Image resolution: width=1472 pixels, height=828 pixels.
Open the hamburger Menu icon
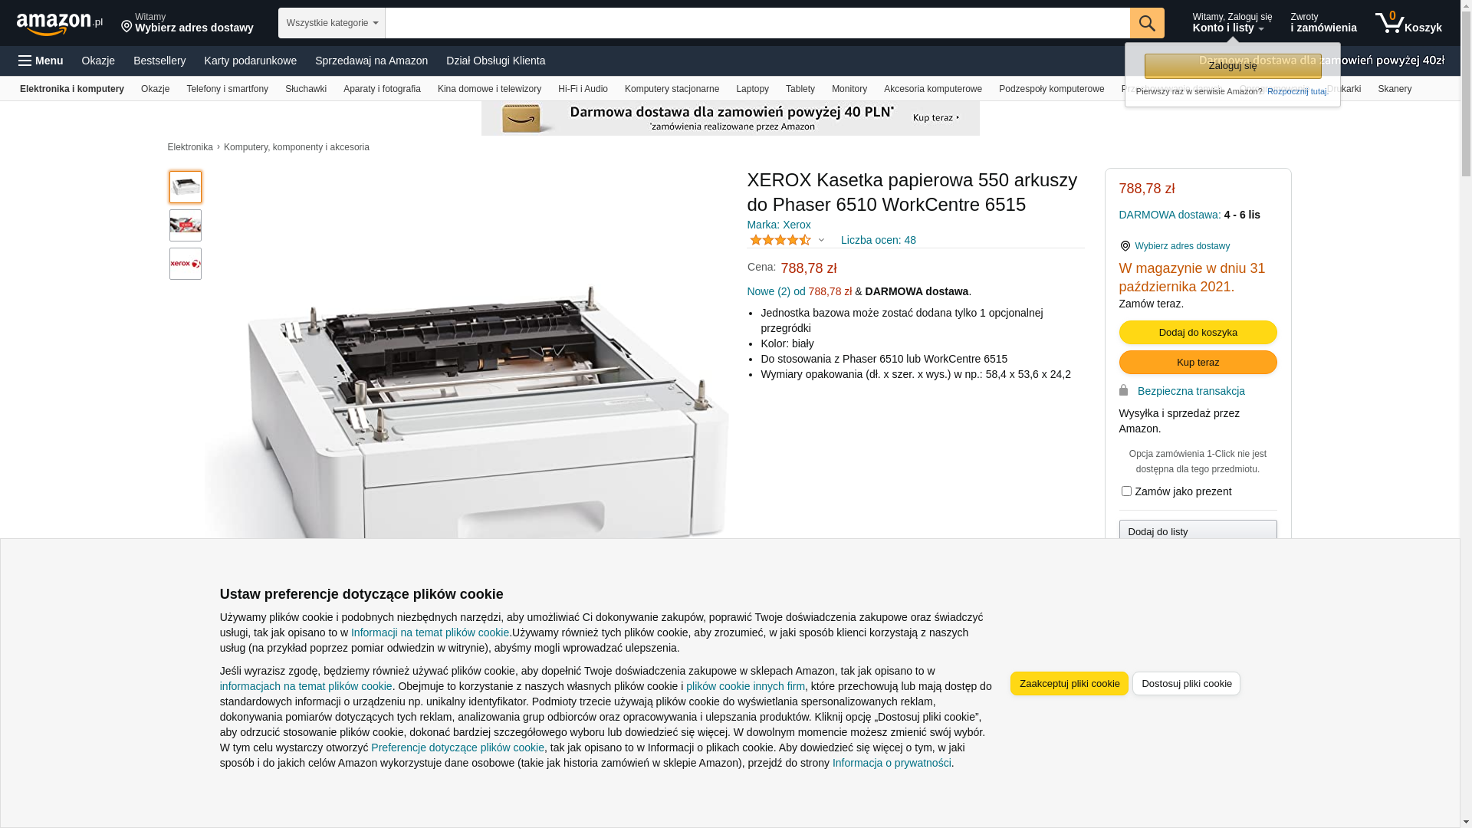[x=41, y=61]
